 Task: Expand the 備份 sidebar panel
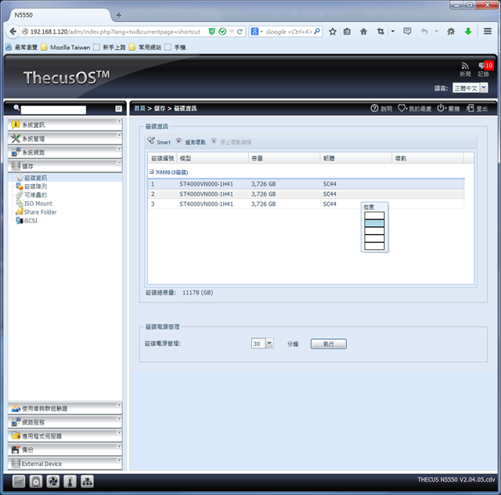(x=65, y=450)
